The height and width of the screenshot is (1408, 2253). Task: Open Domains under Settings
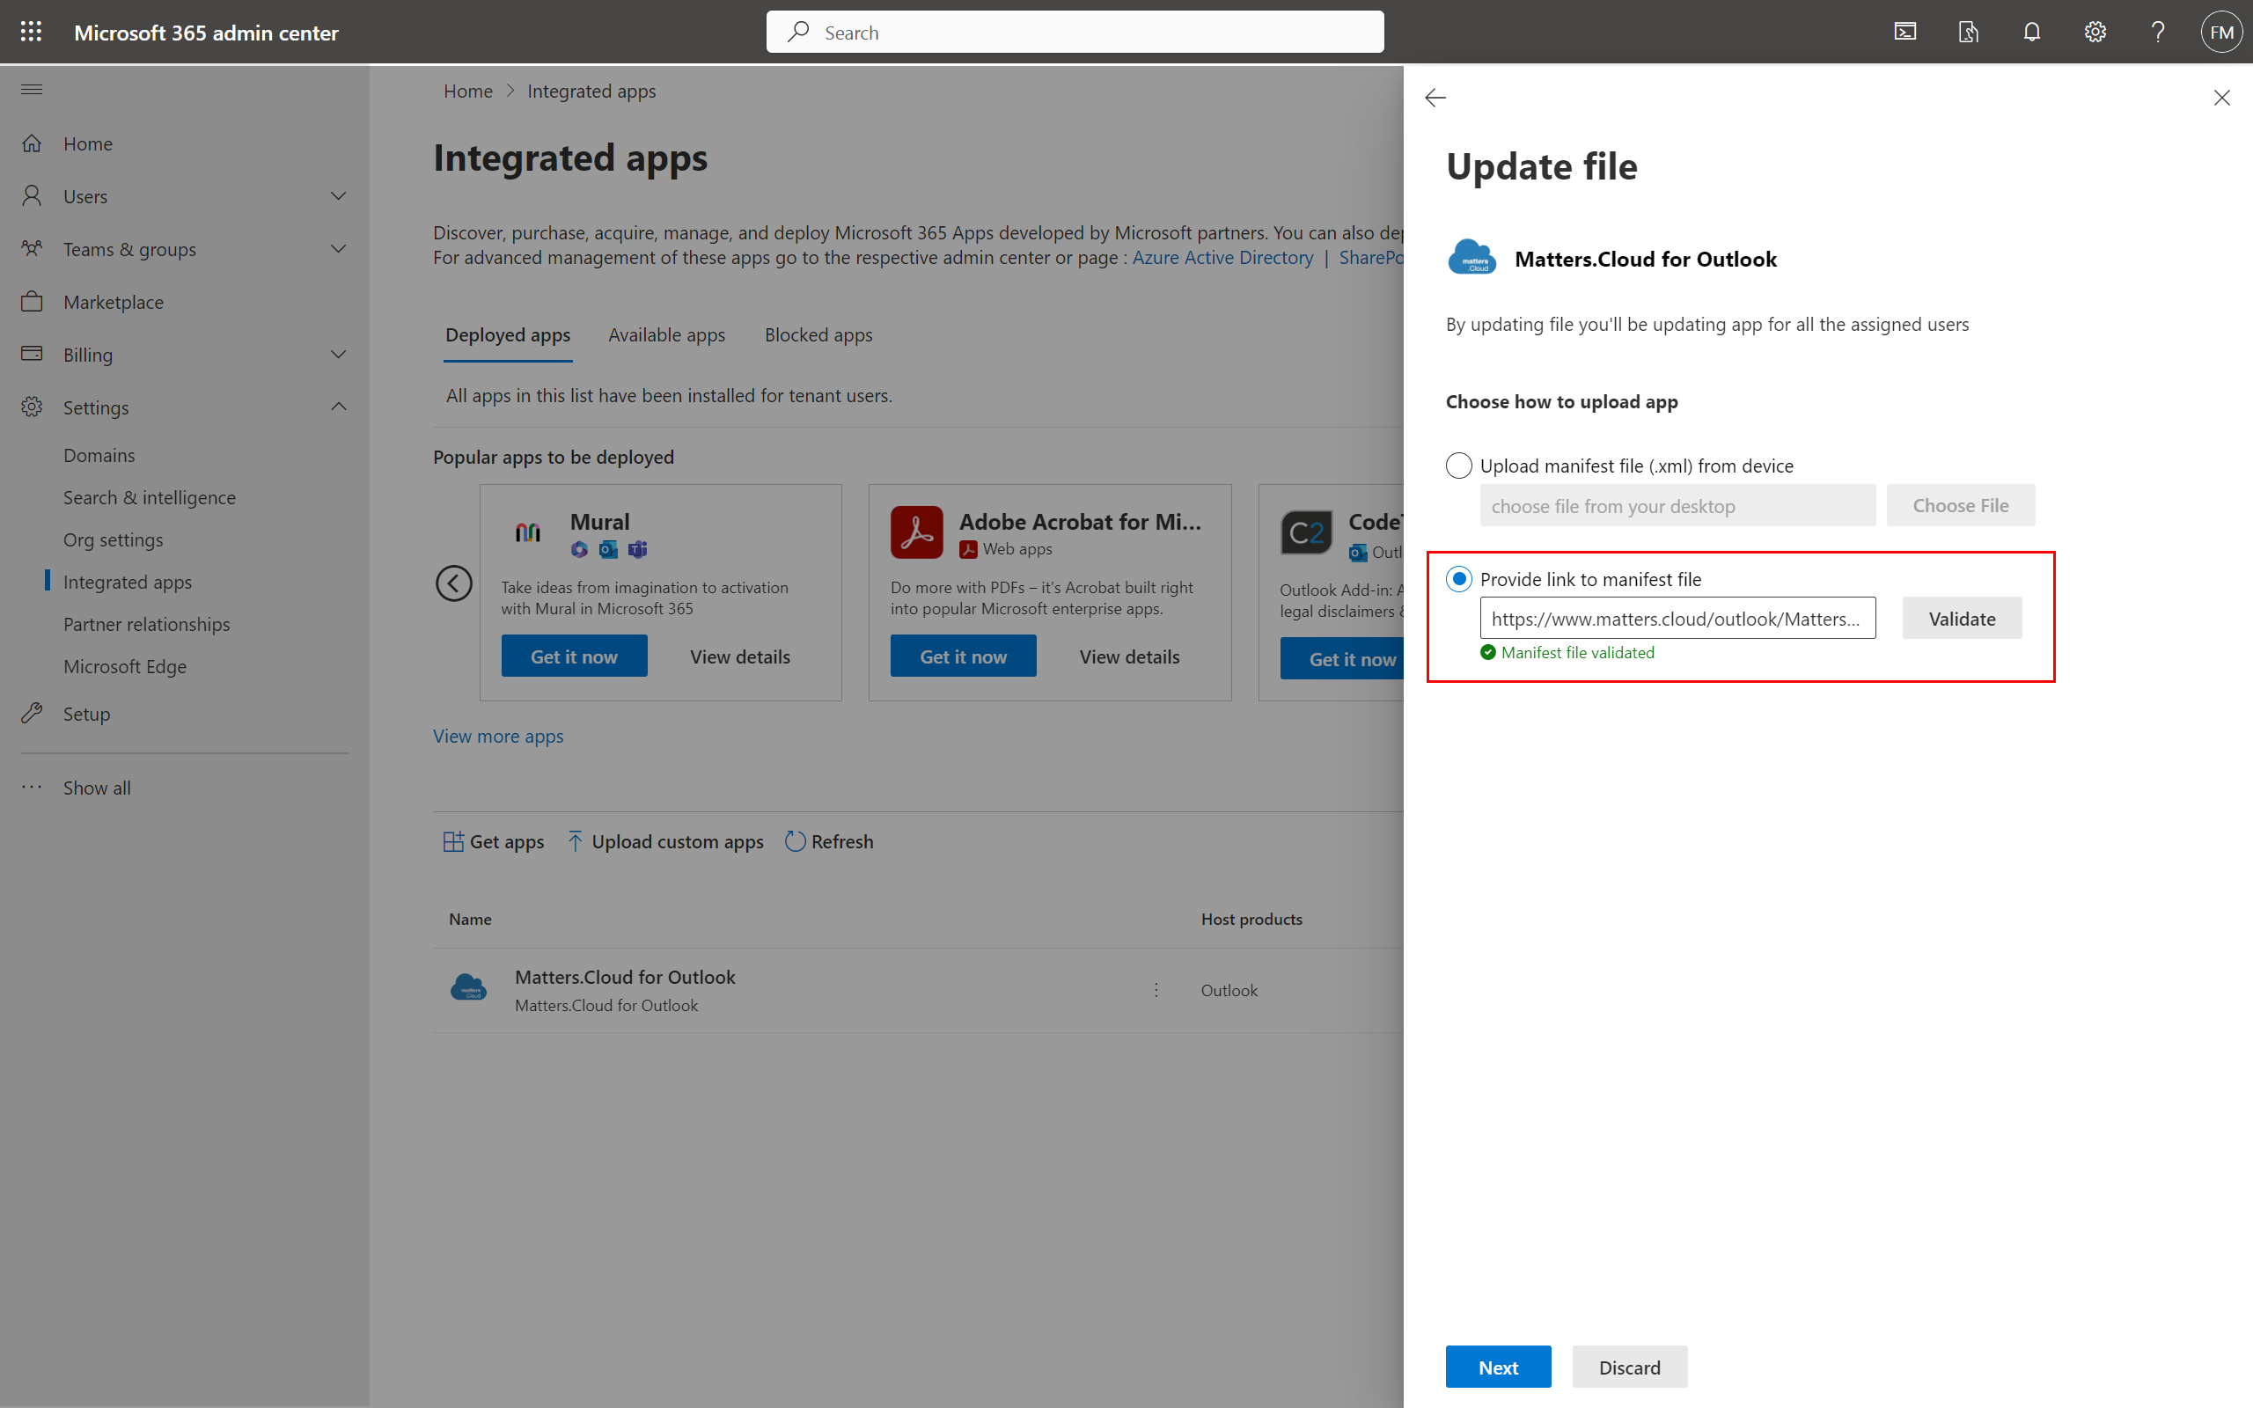click(99, 454)
